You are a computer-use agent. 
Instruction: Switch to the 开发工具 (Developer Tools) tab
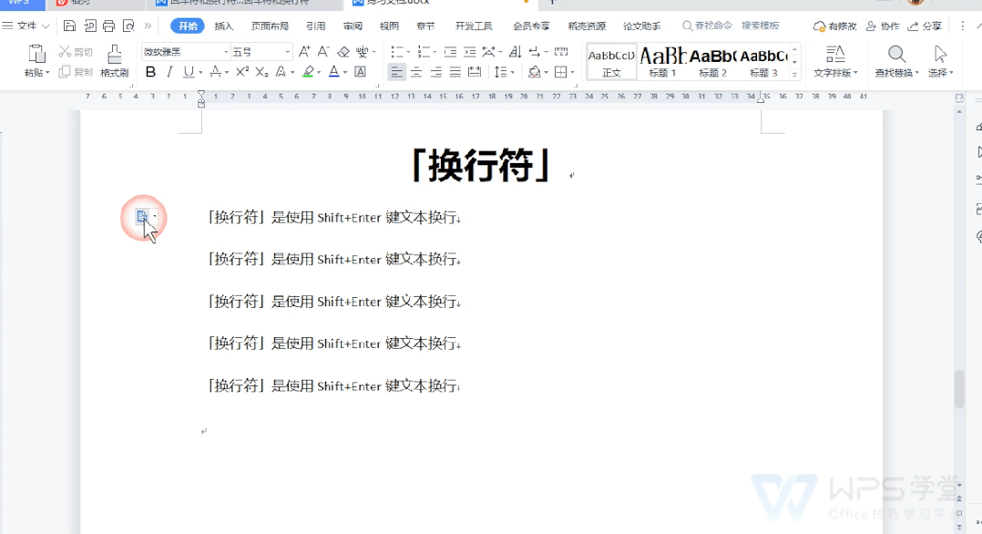point(474,26)
